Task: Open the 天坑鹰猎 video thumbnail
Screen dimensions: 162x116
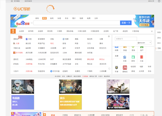Action: coord(23,87)
